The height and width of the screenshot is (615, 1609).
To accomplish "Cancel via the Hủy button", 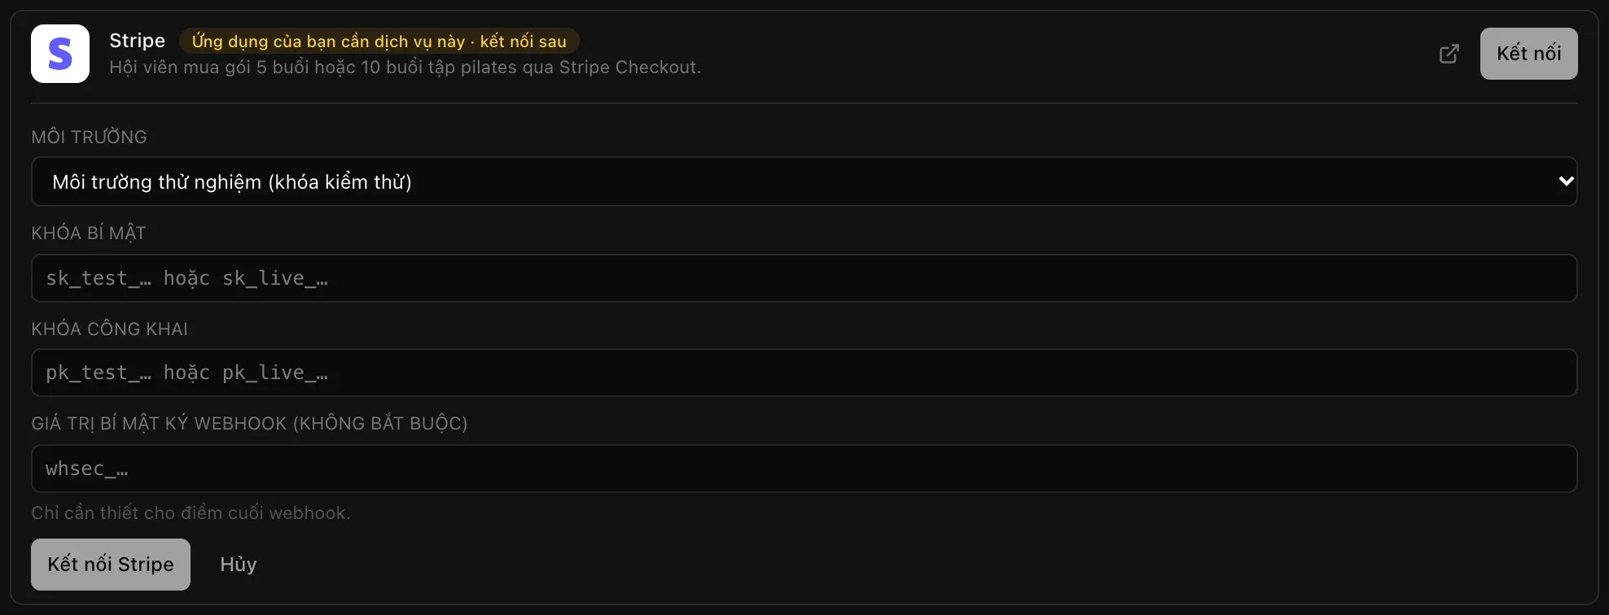I will click(239, 565).
